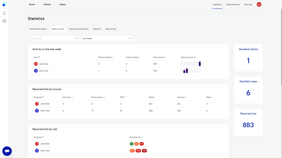Click Jane Doe's resolving activity chart
282x158 pixels.
click(x=191, y=64)
